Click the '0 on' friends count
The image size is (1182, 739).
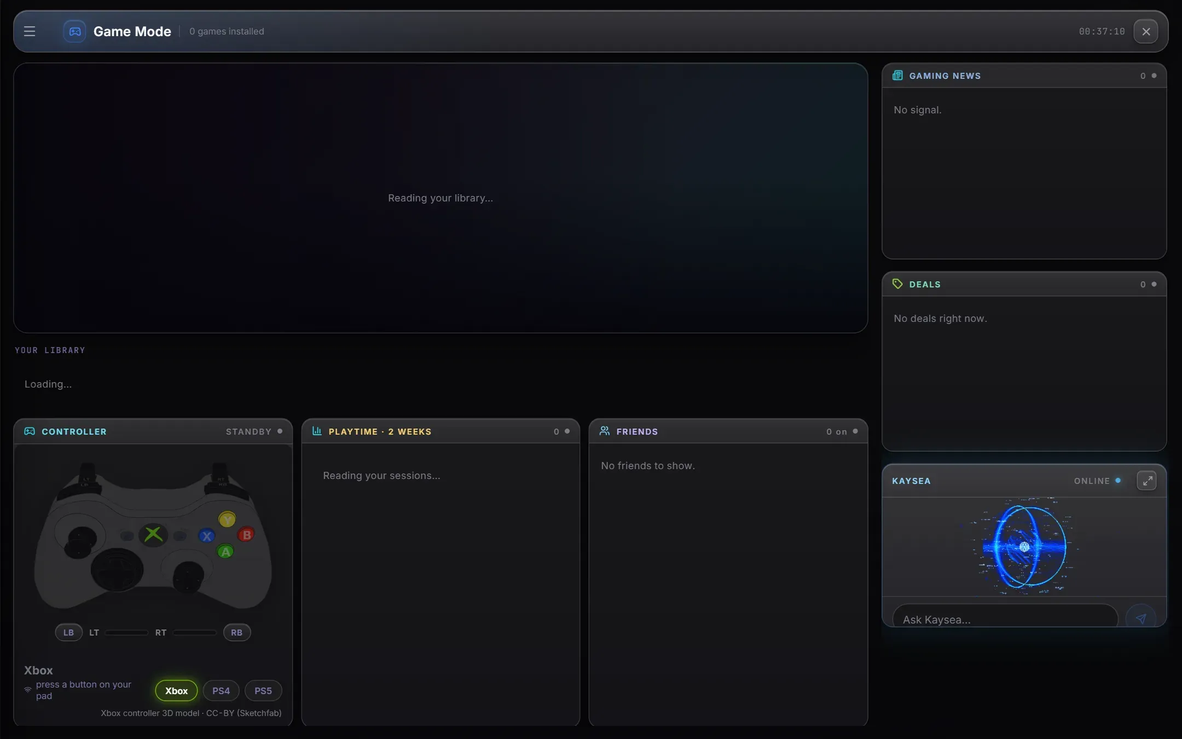coord(836,432)
